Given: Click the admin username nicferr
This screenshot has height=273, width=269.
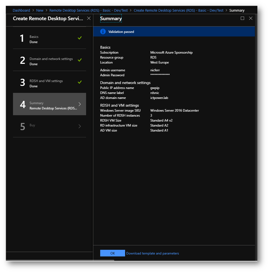Looking at the screenshot, I should (155, 70).
